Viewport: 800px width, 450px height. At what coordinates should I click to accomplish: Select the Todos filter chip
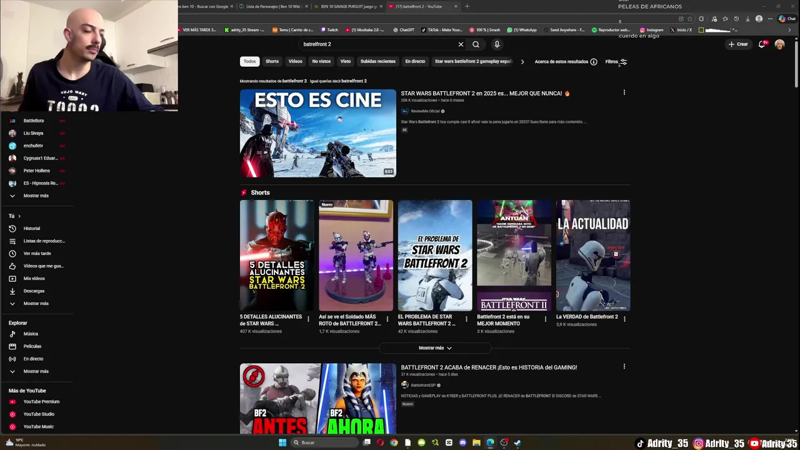[249, 61]
